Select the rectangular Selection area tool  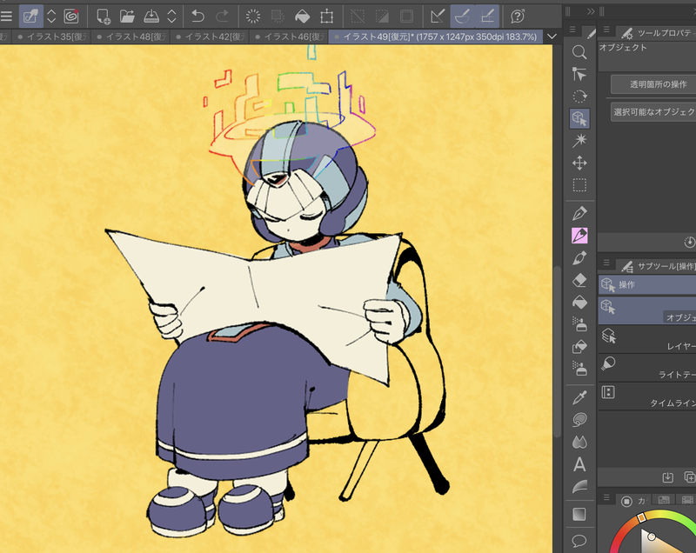(x=579, y=185)
